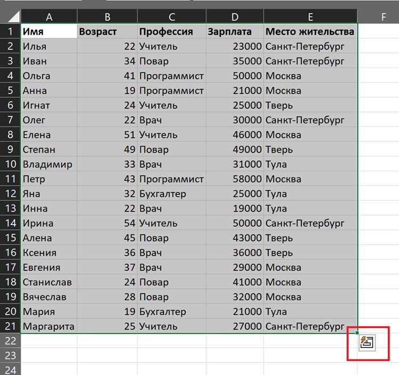Select the cell with name 'Мария'
This screenshot has width=399, height=375.
point(49,311)
